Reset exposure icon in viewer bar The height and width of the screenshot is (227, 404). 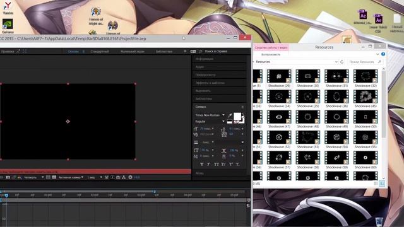pos(131,177)
